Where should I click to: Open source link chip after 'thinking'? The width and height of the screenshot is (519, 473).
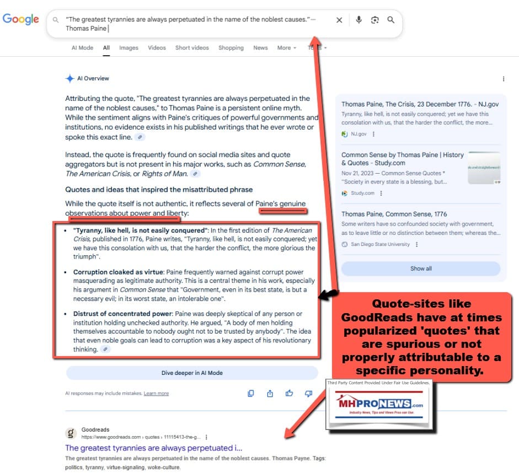105,350
